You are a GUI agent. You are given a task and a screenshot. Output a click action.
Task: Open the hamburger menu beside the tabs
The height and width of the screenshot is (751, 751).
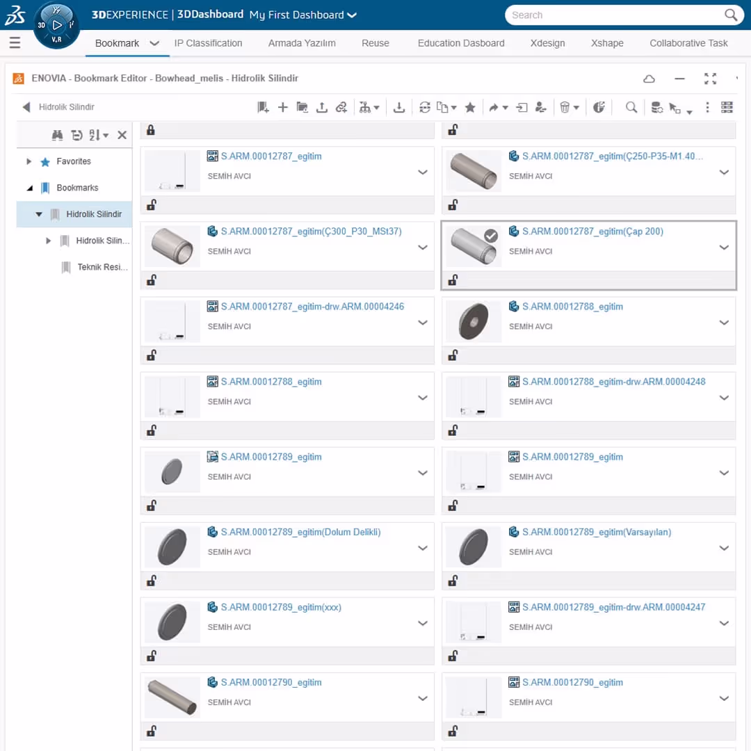click(x=15, y=42)
